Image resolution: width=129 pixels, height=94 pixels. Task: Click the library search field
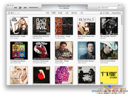(x=108, y=8)
